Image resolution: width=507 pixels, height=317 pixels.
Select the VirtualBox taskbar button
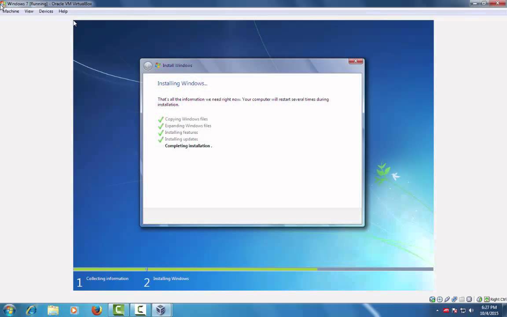(161, 310)
